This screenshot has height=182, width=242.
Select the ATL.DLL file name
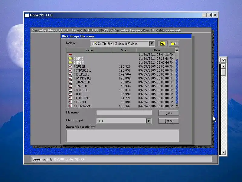coord(78,94)
